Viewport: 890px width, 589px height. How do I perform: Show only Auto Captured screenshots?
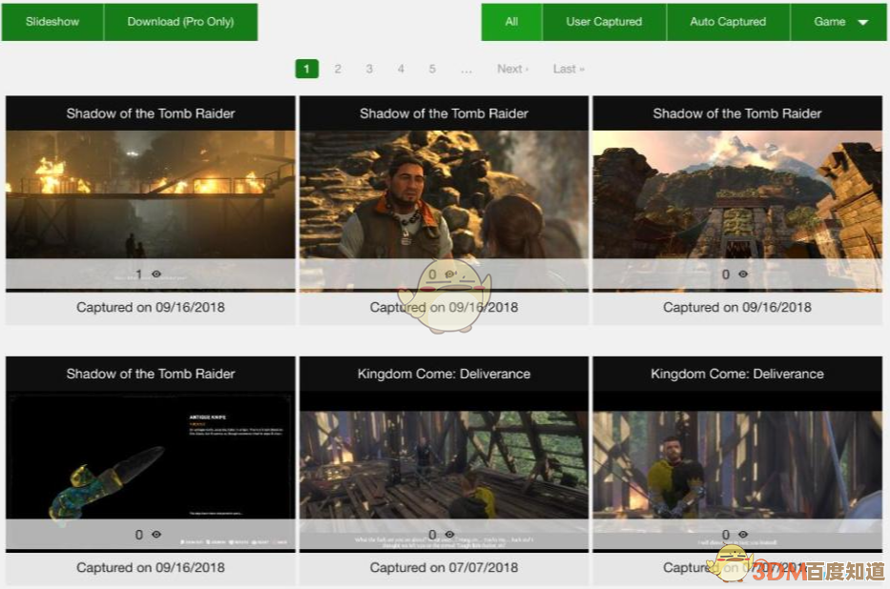(x=728, y=22)
